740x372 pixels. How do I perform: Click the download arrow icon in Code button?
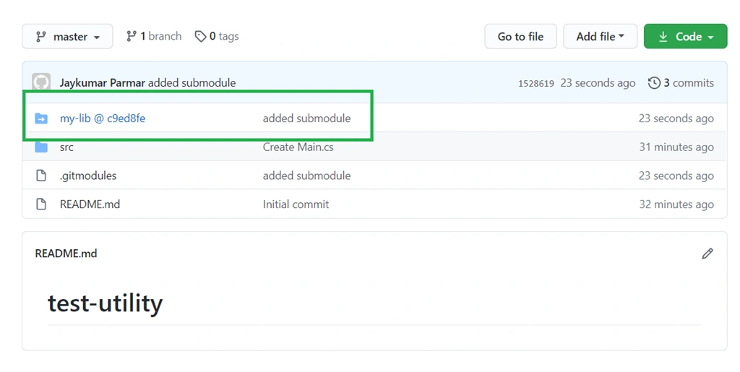pyautogui.click(x=663, y=36)
